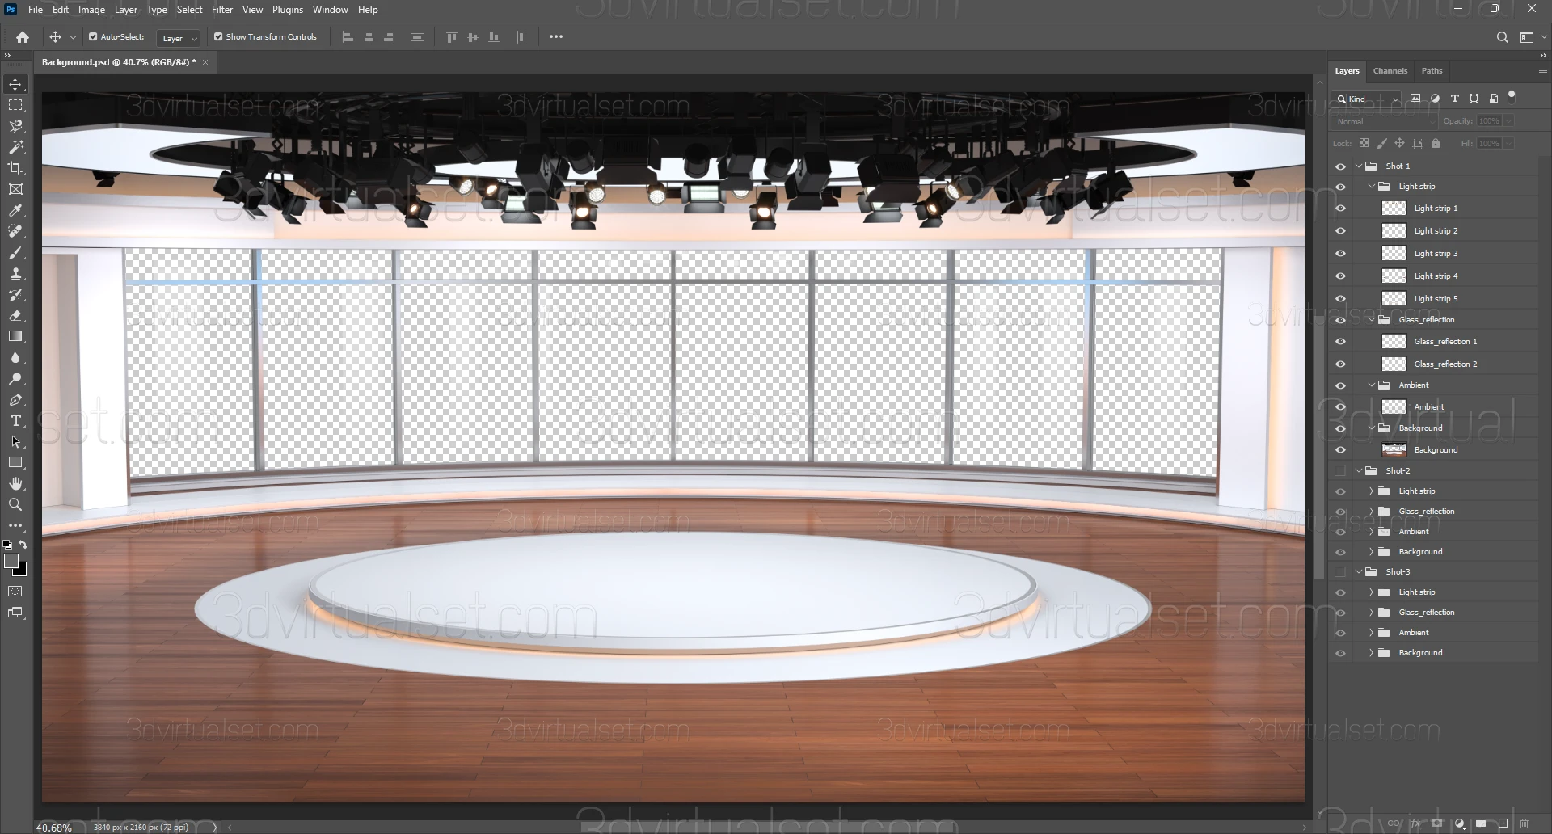1552x834 pixels.
Task: Select the Clone Stamp tool
Action: 15,274
